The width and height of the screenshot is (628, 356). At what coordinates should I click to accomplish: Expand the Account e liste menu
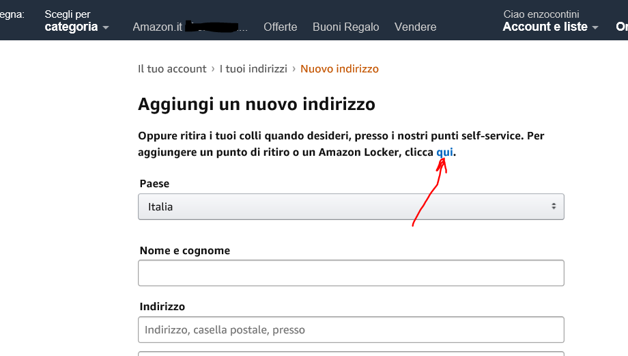(545, 27)
